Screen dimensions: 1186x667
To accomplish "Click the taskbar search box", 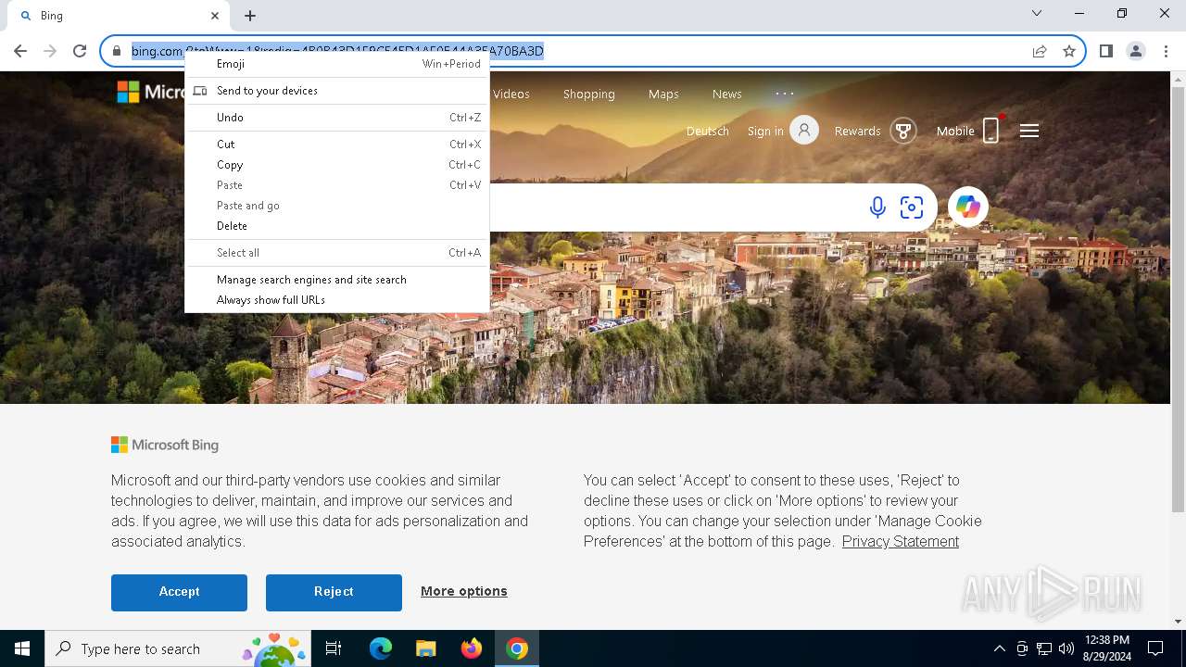I will tap(178, 648).
